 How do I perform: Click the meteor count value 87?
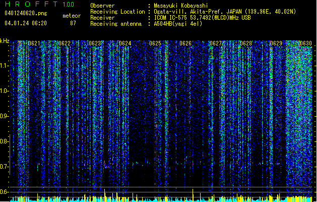(x=73, y=23)
